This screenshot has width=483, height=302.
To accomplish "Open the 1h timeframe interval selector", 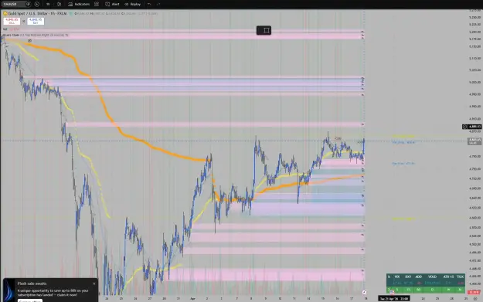I will [49, 4].
